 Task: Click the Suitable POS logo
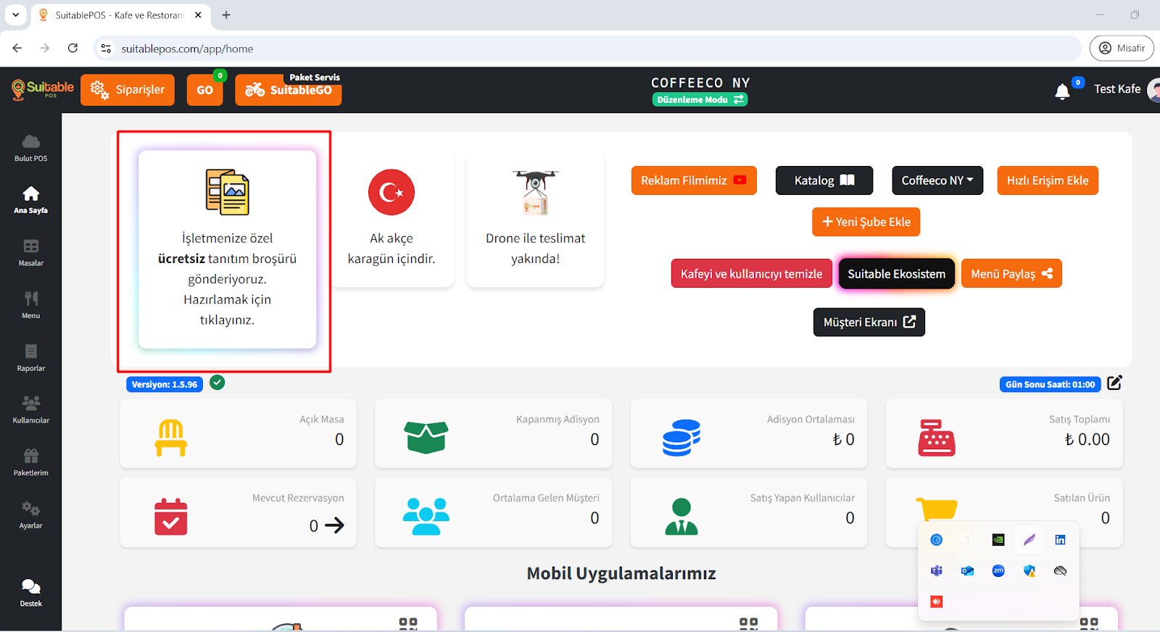[x=43, y=90]
